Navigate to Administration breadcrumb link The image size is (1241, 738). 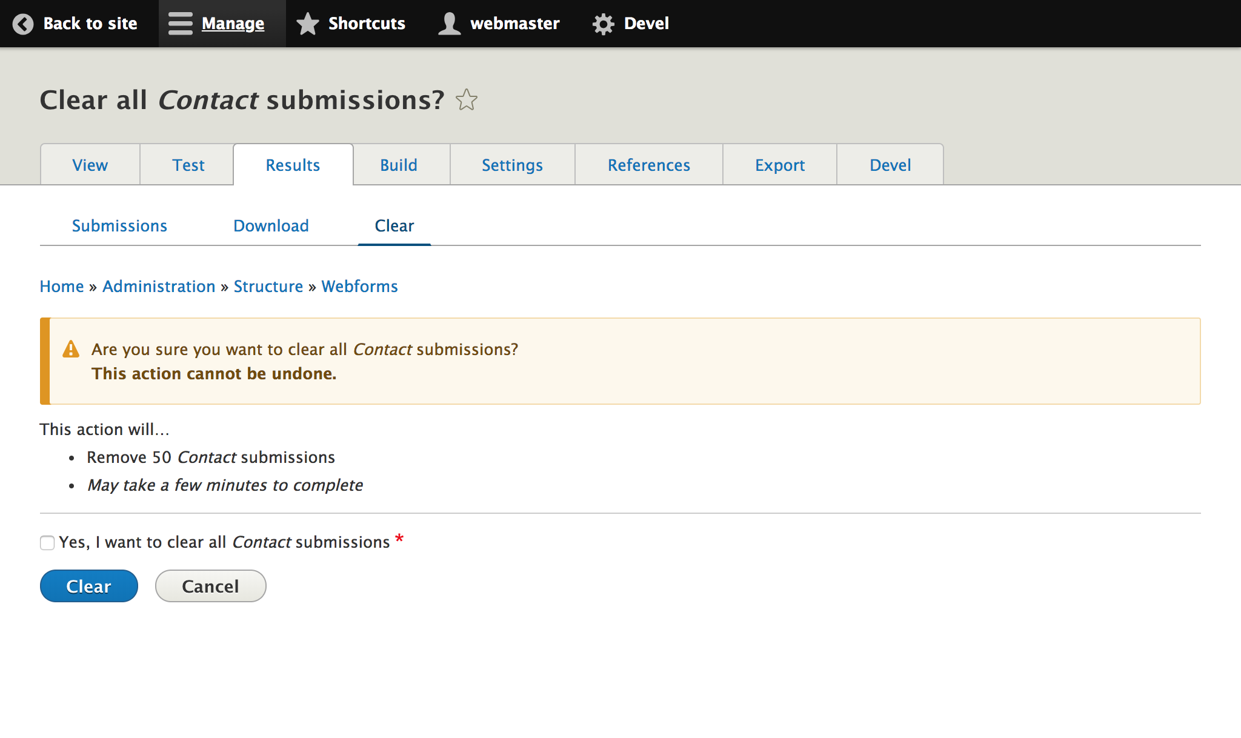coord(159,286)
